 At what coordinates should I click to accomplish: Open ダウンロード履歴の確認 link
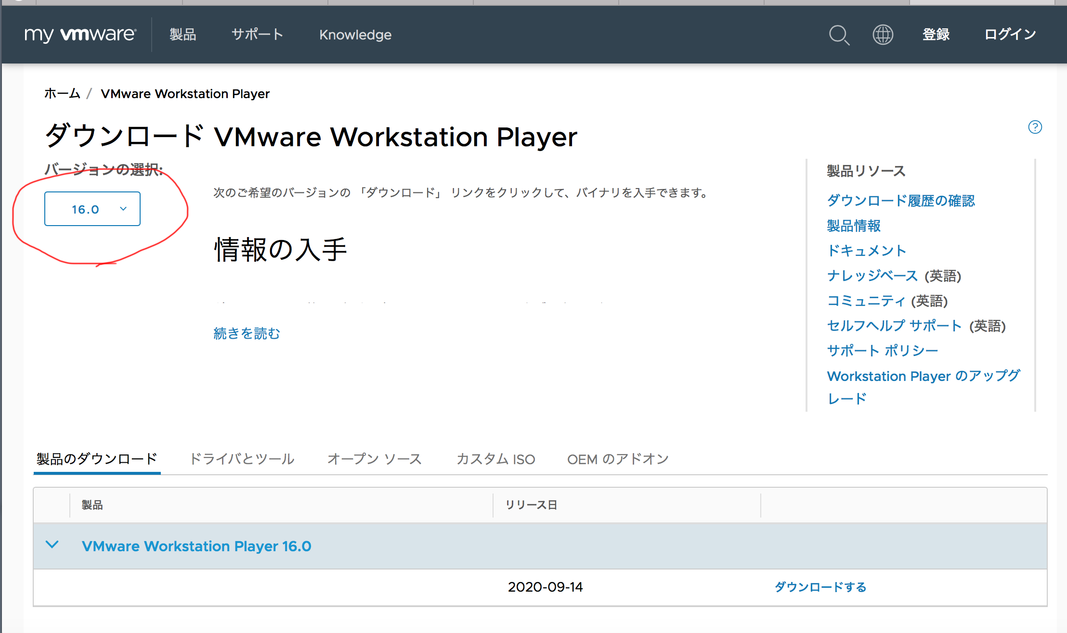point(901,201)
